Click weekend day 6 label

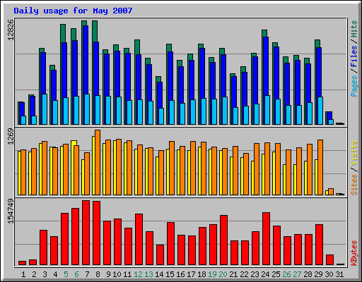tap(76, 274)
